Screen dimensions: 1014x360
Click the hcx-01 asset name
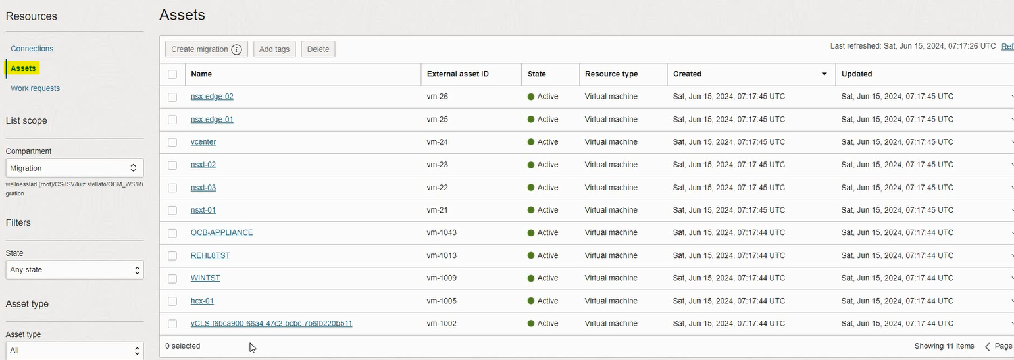coord(202,301)
